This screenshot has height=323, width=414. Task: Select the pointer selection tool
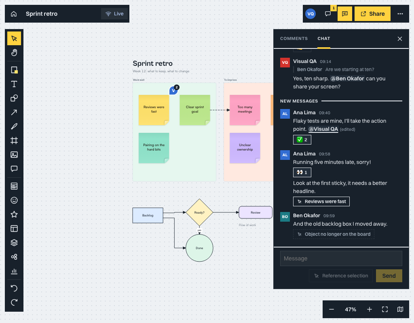pos(14,38)
